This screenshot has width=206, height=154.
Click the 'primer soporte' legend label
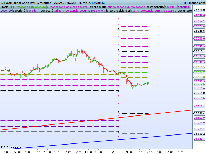(x=56, y=7)
